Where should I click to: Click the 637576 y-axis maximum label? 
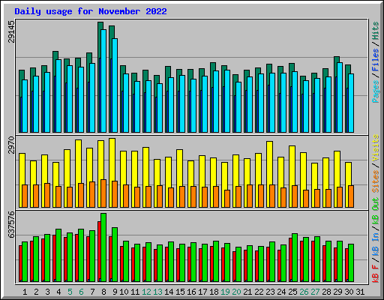coord(11,224)
